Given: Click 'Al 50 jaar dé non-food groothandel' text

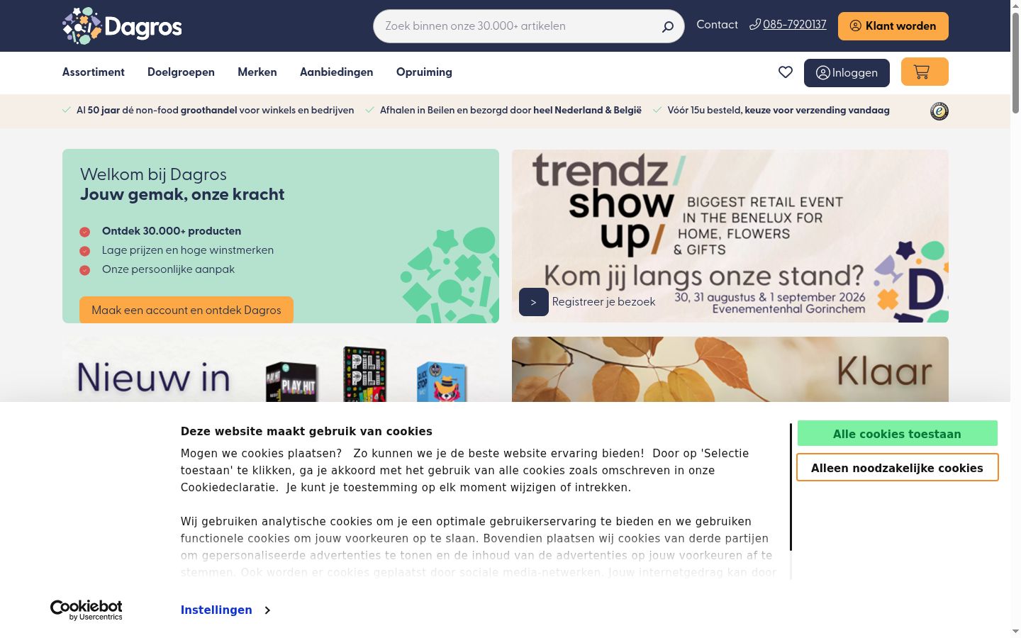Looking at the screenshot, I should click(x=216, y=111).
